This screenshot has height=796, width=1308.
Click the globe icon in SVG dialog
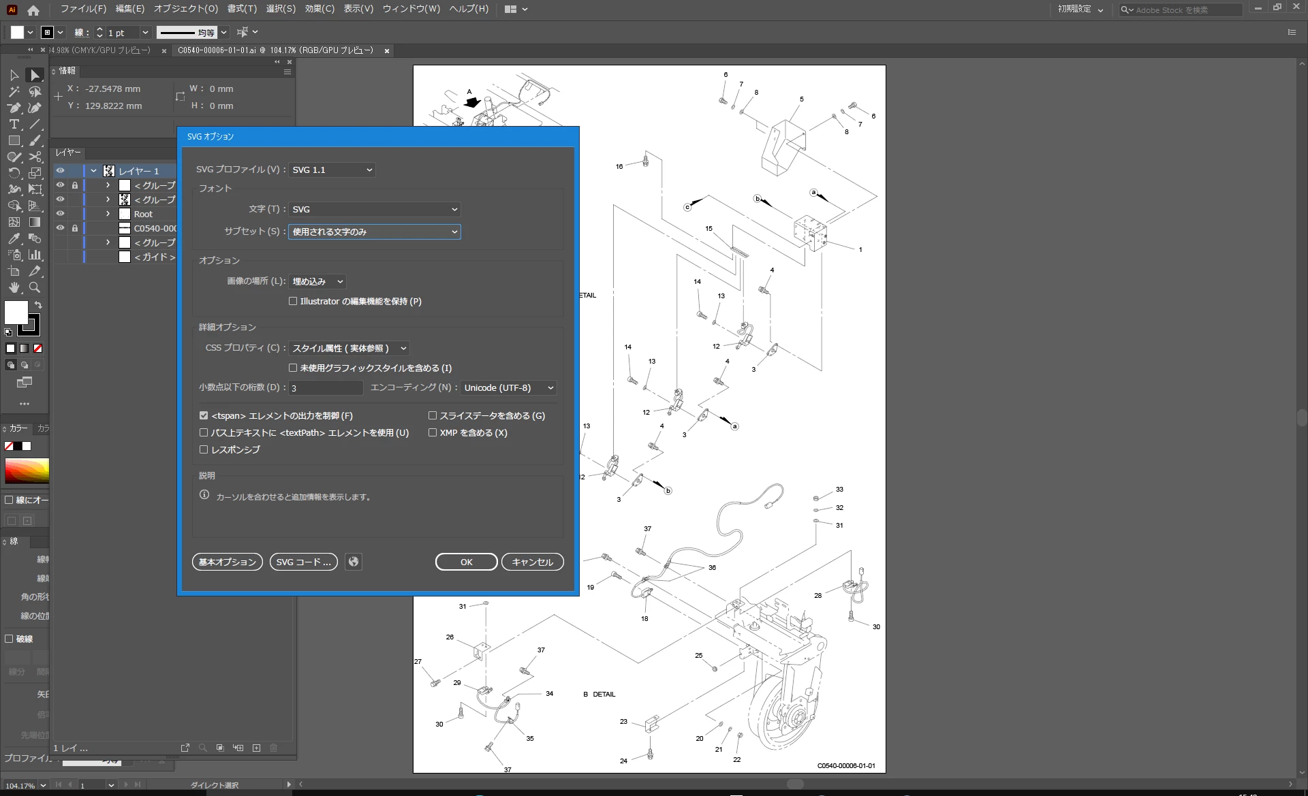(353, 562)
